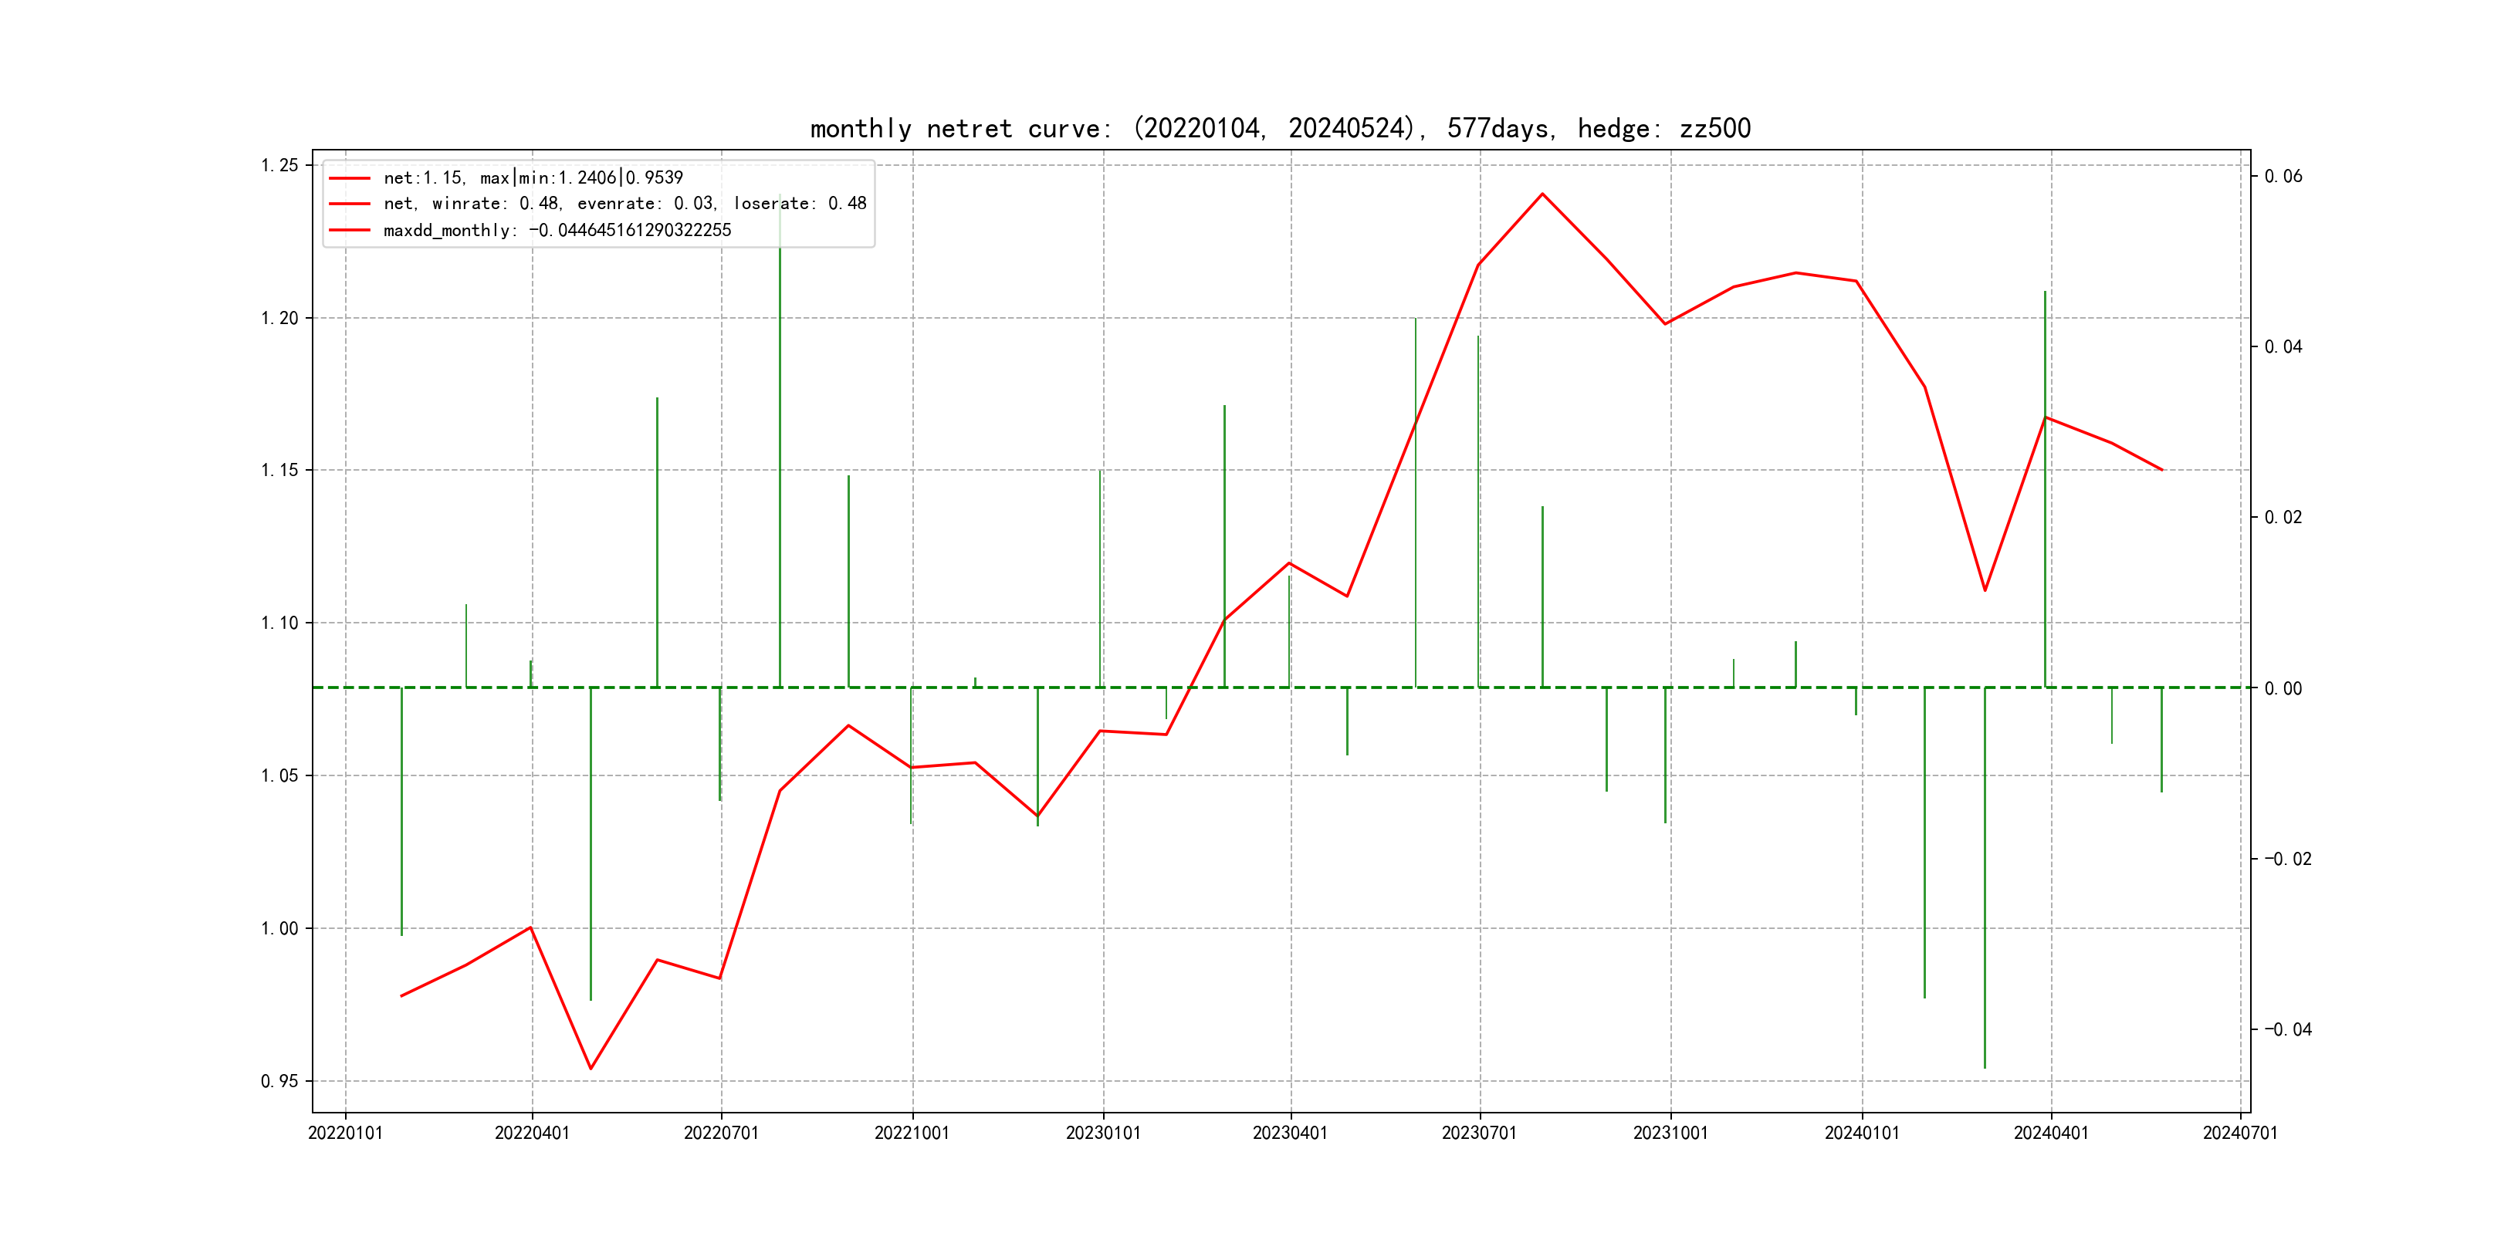The height and width of the screenshot is (1250, 2501).
Task: Click x-axis tick label 20230101
Action: click(1103, 1133)
